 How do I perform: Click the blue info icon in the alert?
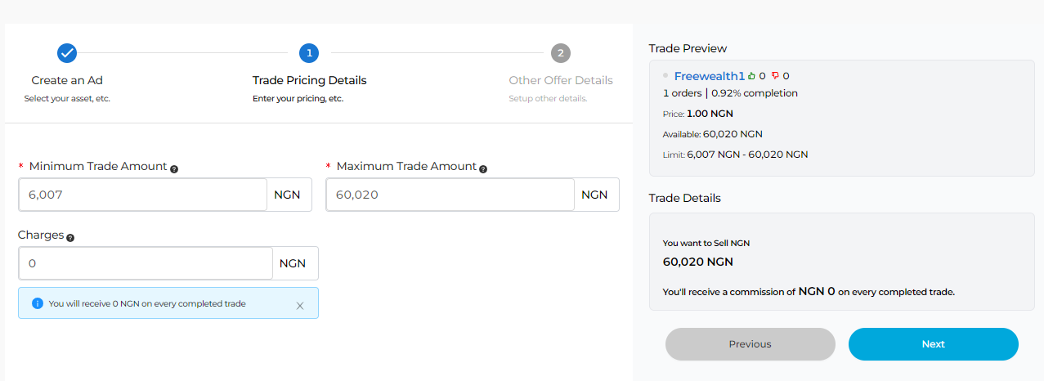(x=37, y=303)
